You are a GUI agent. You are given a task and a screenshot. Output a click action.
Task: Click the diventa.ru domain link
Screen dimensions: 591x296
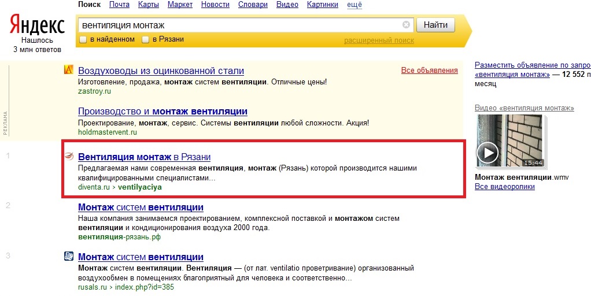pos(94,187)
